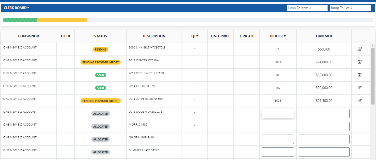Click the Qty column header
Image resolution: width=376 pixels, height=160 pixels.
[x=195, y=36]
